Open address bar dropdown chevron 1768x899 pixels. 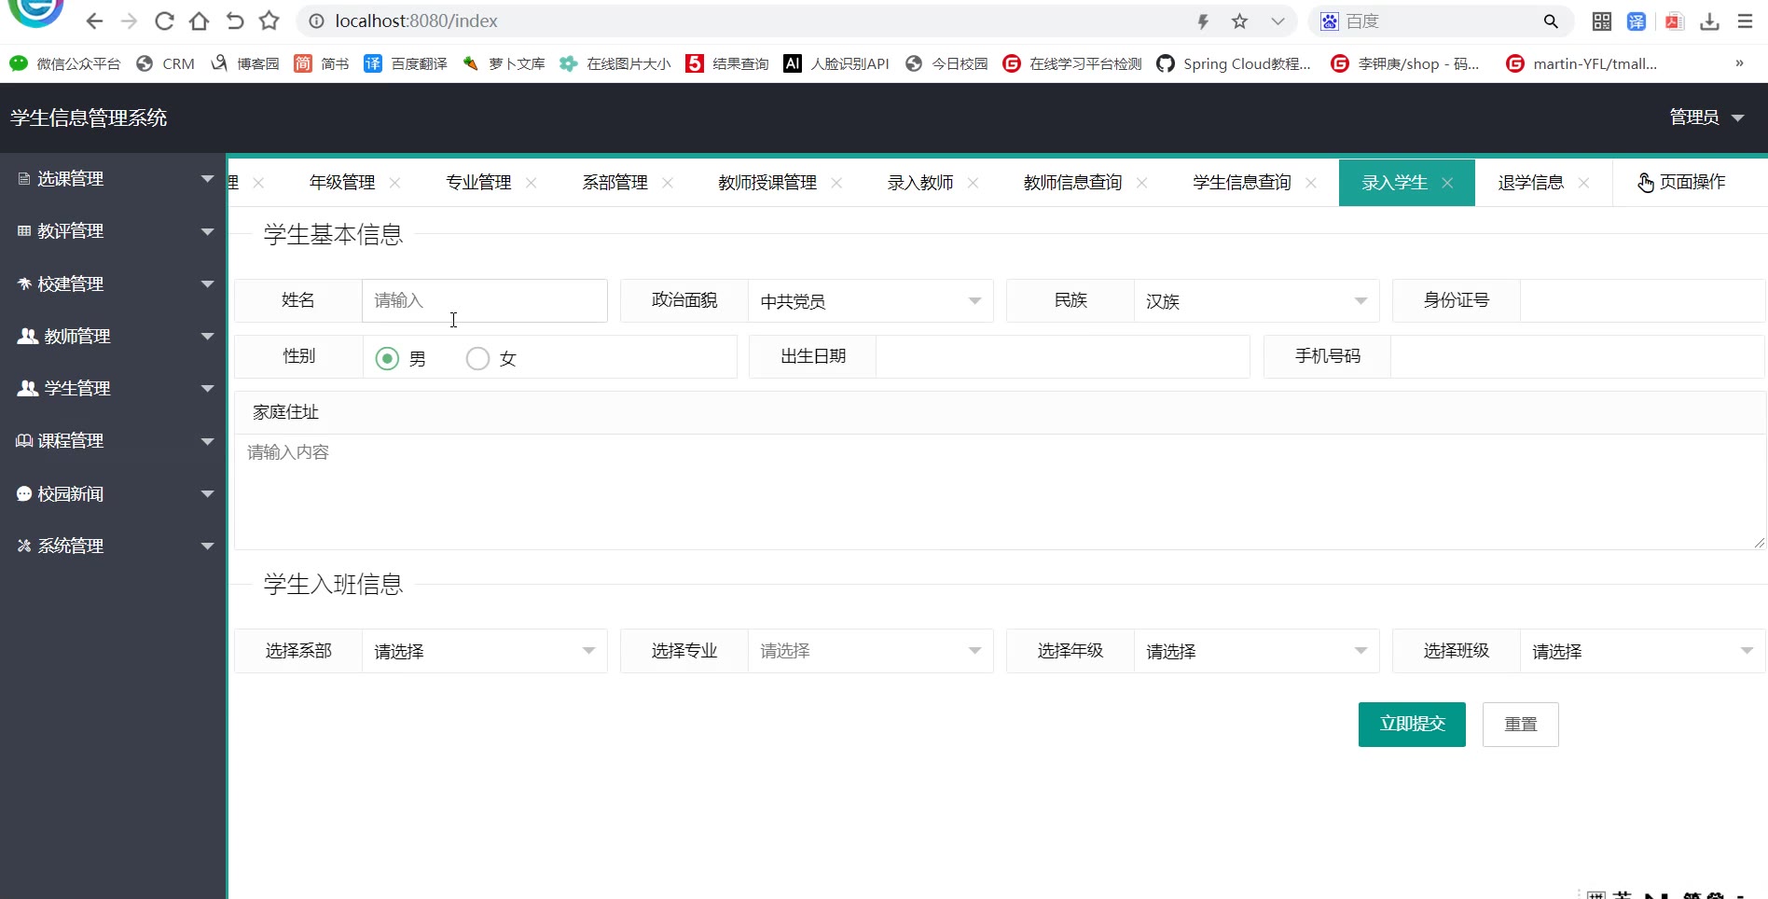1278,21
